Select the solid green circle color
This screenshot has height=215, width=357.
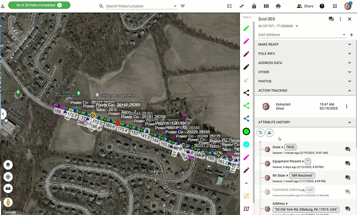pyautogui.click(x=246, y=131)
